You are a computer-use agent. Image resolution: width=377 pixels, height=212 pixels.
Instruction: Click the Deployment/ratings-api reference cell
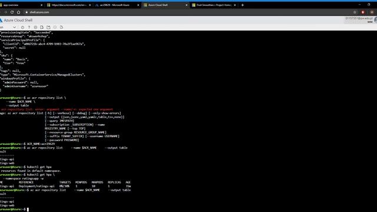[x=37, y=186]
